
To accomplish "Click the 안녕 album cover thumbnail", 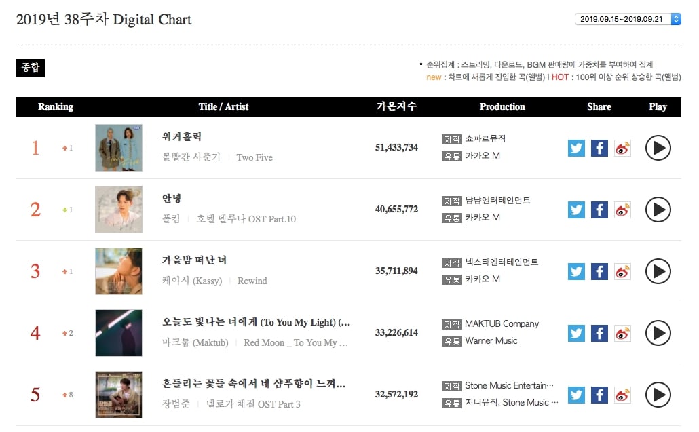I will click(119, 210).
